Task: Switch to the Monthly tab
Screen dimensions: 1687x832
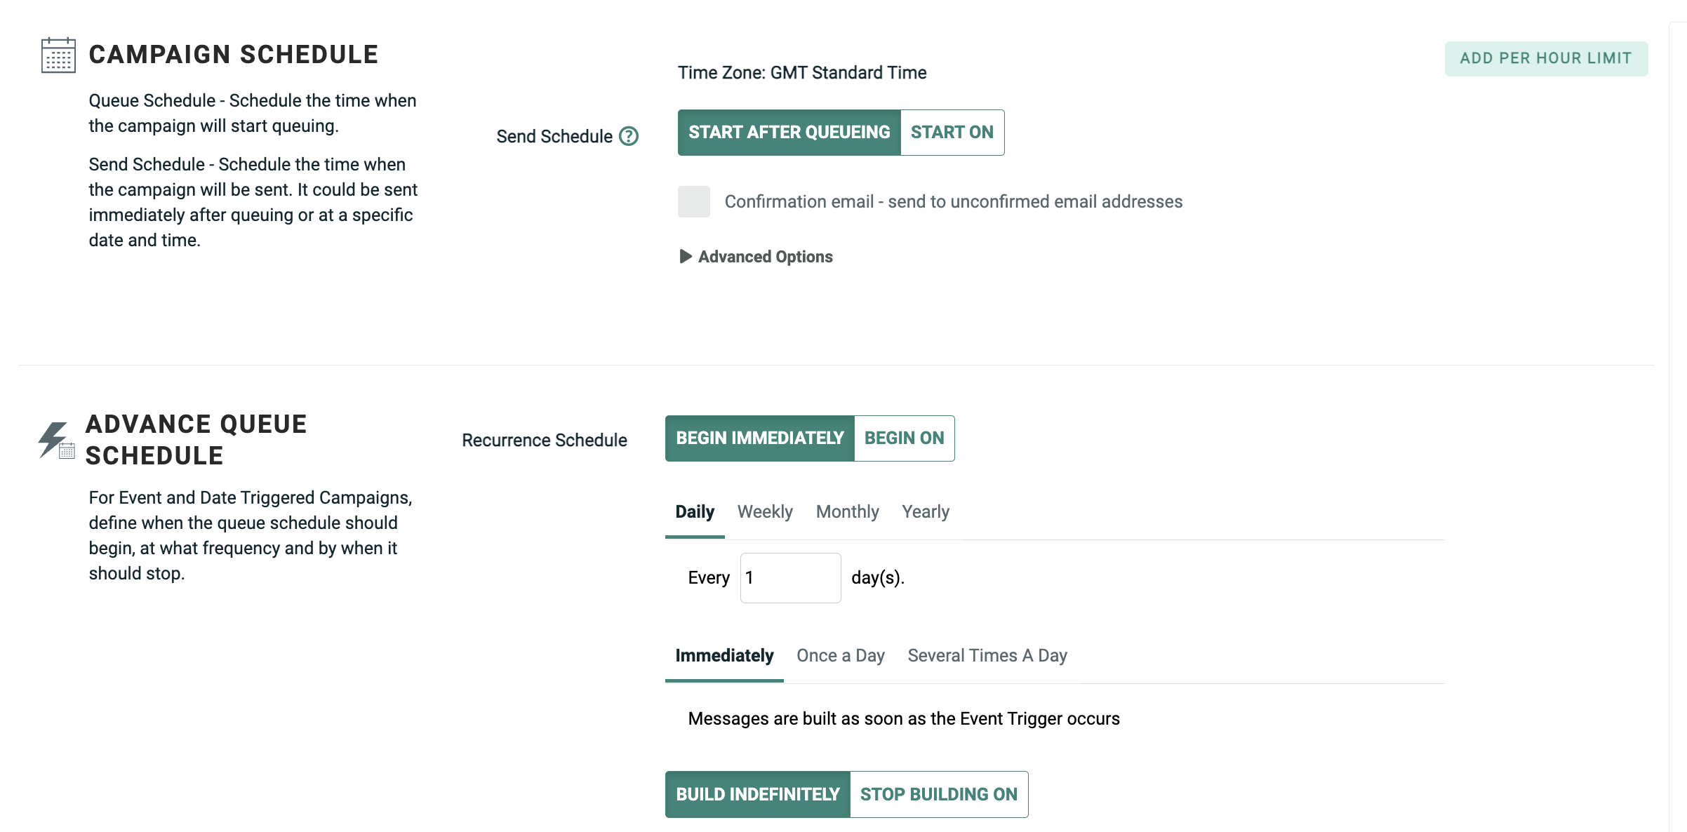Action: tap(847, 512)
